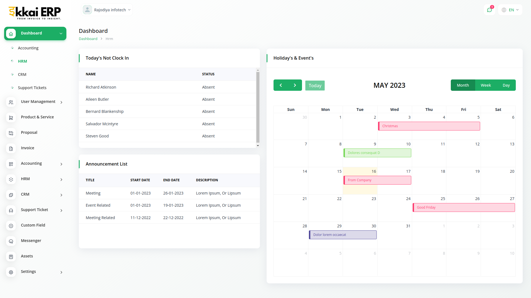Open Support Tickets under Dashboard

click(32, 88)
